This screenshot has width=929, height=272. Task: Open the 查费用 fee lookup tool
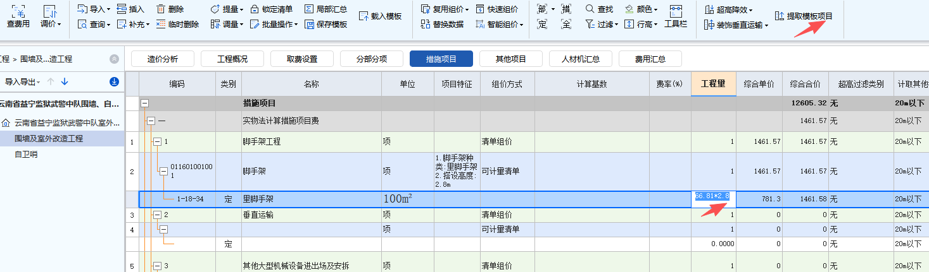(18, 16)
